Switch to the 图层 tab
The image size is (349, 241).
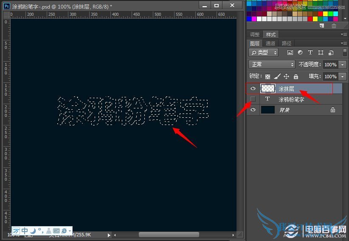(255, 43)
